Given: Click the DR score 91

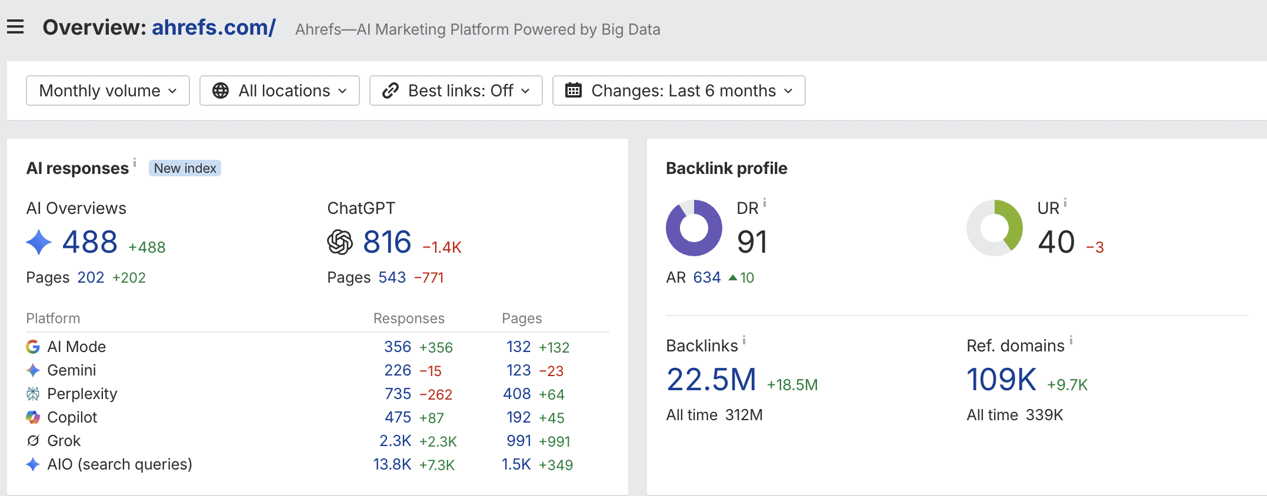Looking at the screenshot, I should 752,242.
